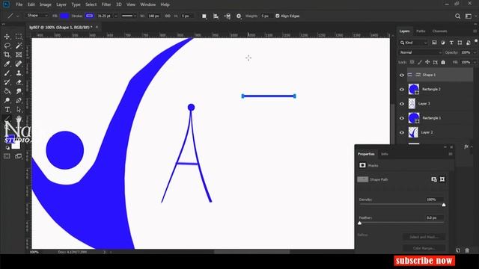Open stroke type options dropdown

(129, 16)
